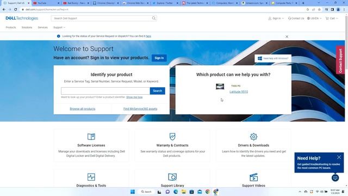
Task: Show hidden system tray icons chevron
Action: tap(300, 192)
